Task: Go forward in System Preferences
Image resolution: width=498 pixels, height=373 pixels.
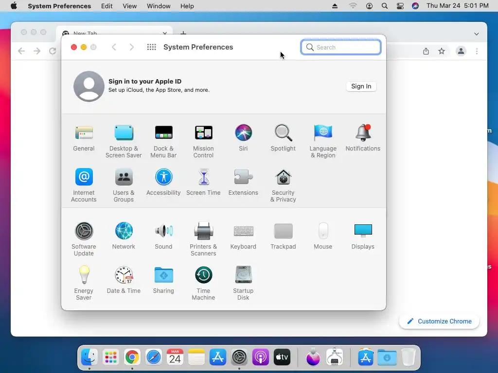Action: (x=131, y=47)
